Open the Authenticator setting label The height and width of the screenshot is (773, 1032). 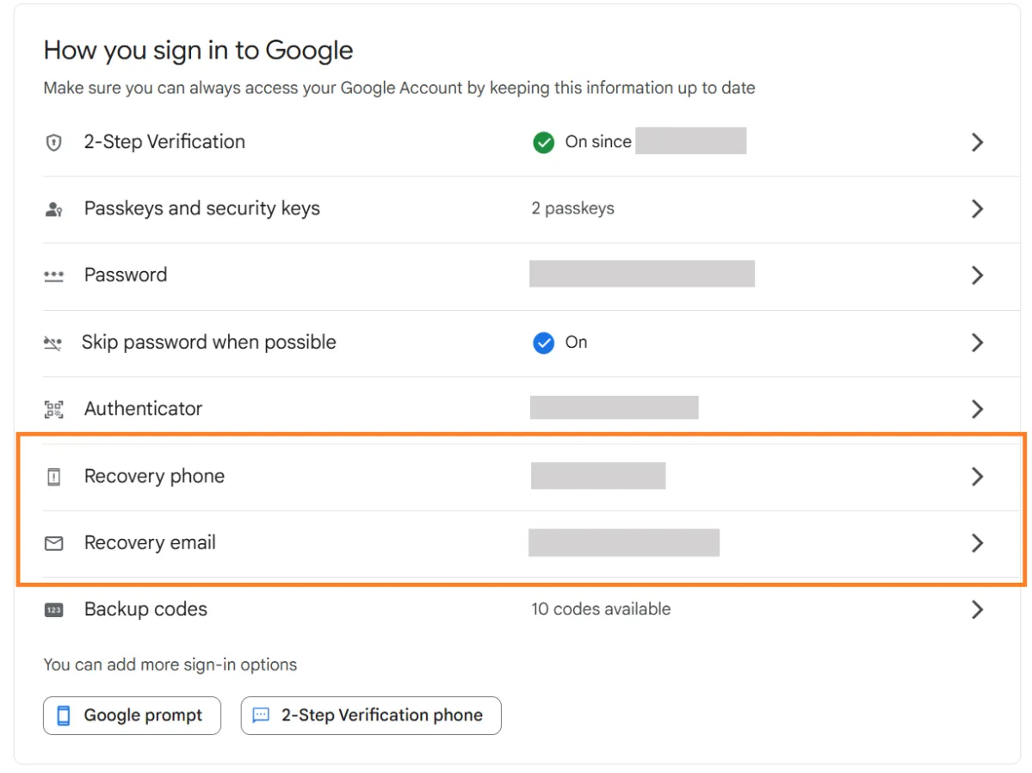click(143, 410)
